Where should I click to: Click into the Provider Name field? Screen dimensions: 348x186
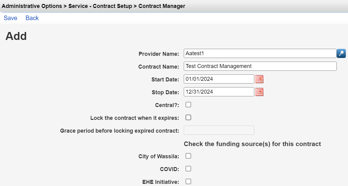pyautogui.click(x=260, y=53)
